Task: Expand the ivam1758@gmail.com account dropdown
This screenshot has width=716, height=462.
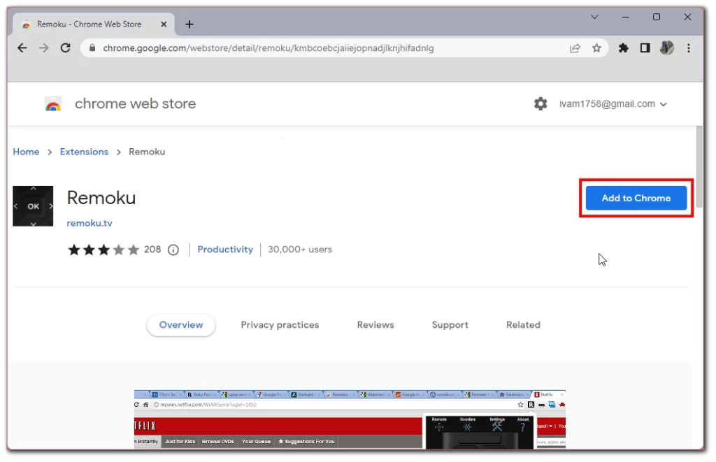Action: (613, 104)
